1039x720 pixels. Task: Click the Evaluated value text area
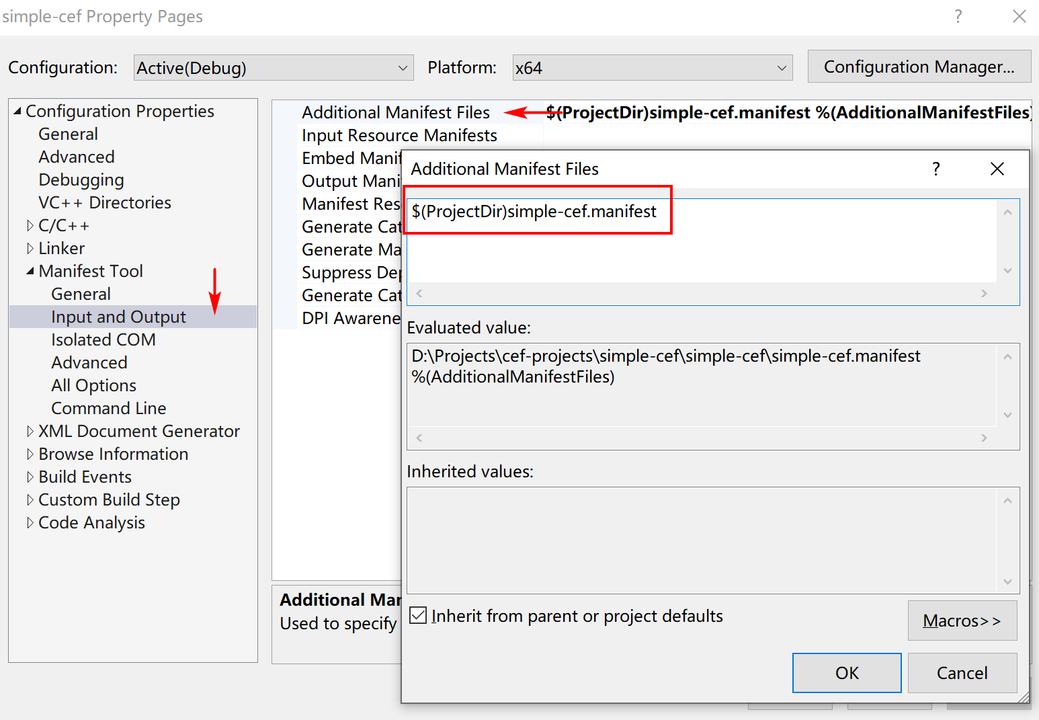point(702,385)
